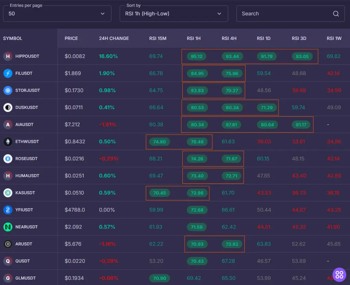
Task: Click into the Search input field
Action: [x=284, y=14]
